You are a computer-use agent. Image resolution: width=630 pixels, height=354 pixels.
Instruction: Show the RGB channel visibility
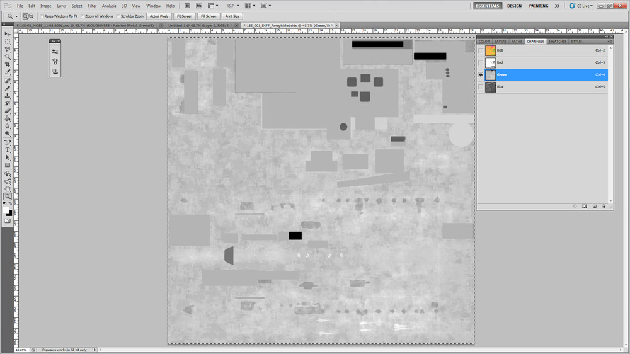point(481,50)
